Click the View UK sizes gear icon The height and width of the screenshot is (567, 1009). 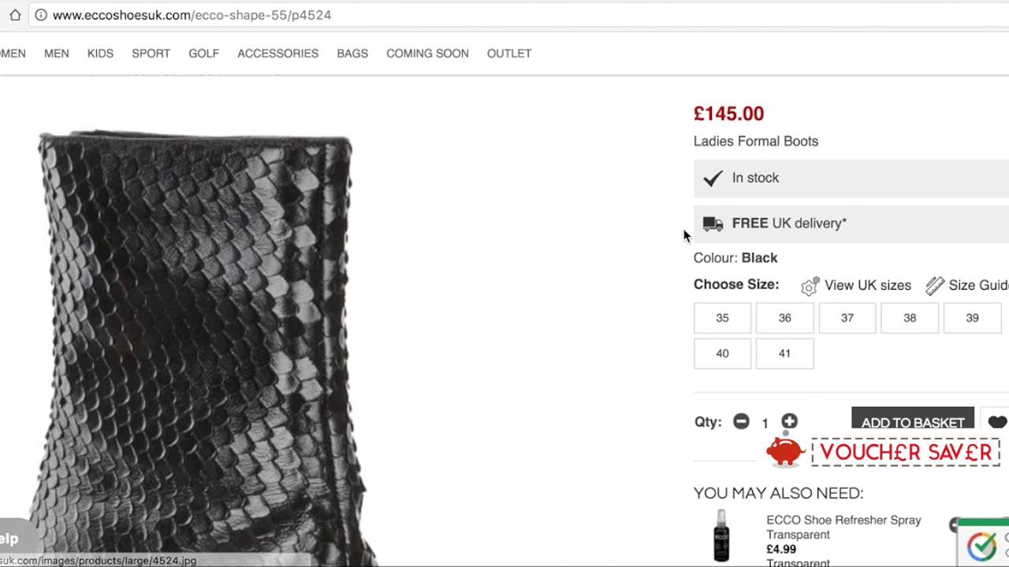pos(810,286)
